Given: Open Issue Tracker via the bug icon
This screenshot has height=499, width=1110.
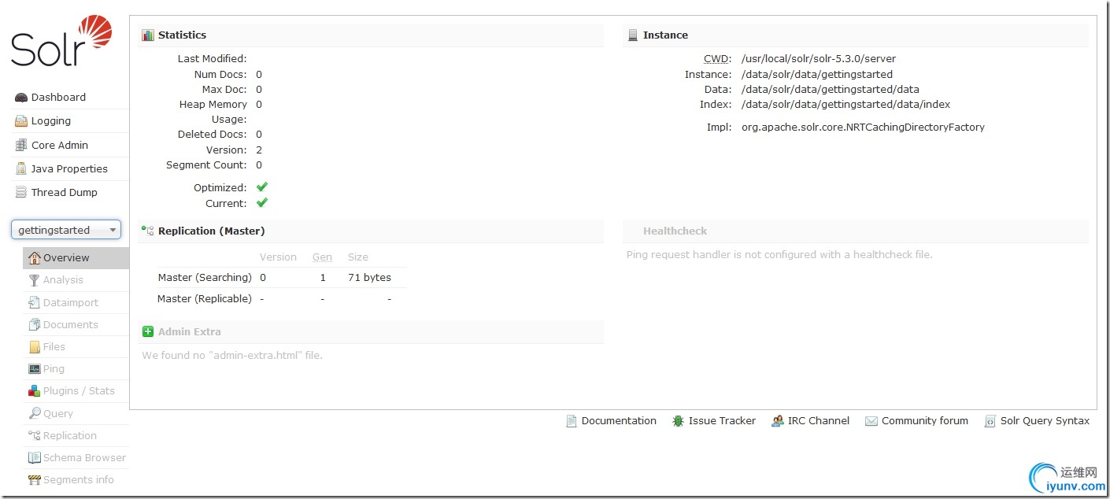Looking at the screenshot, I should [x=678, y=421].
